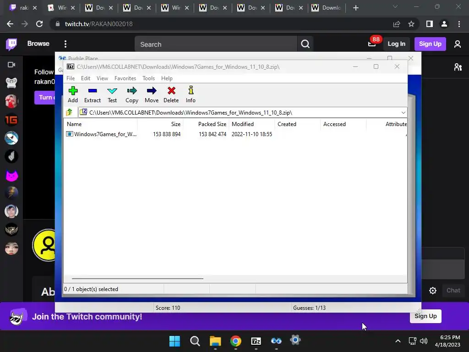Image resolution: width=469 pixels, height=352 pixels.
Task: Switch to the last Downlo tab
Action: 327,8
